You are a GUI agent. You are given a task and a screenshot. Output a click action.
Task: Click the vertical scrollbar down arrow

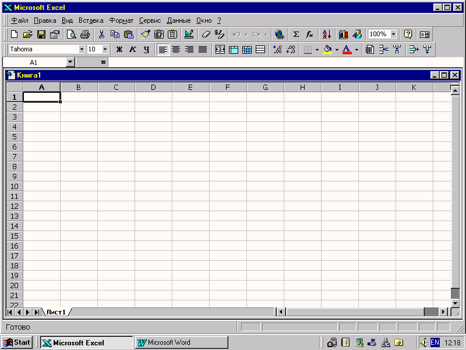pos(456,303)
